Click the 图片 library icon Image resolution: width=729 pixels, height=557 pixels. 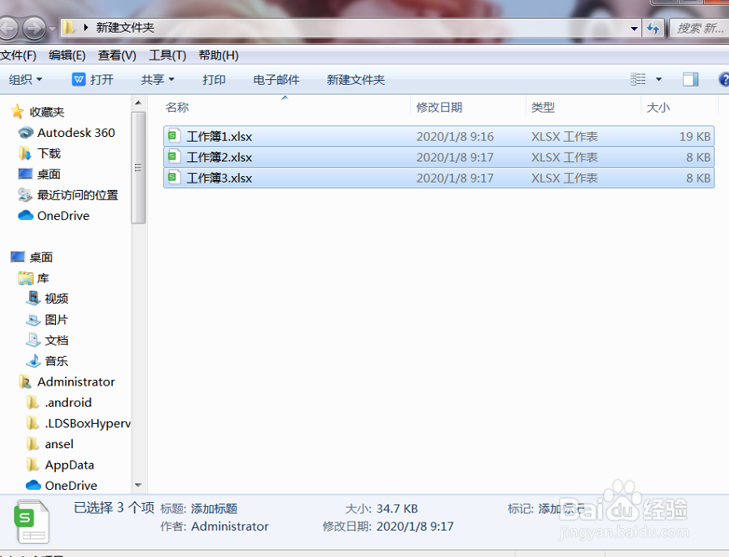pos(33,319)
